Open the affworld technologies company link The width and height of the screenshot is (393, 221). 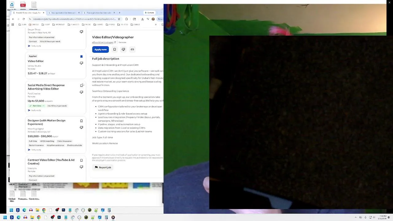tap(103, 42)
